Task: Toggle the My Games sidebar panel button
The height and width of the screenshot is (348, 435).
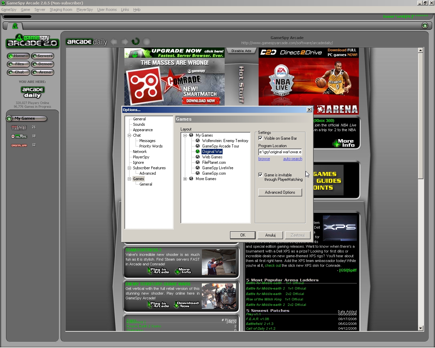Action: tap(26, 119)
